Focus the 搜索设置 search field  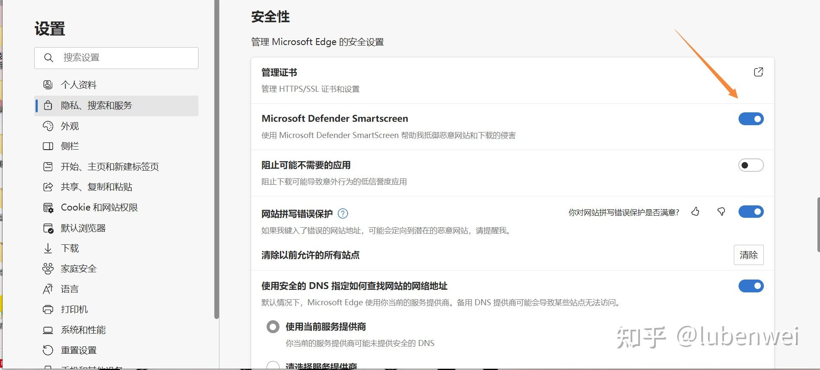pos(117,58)
